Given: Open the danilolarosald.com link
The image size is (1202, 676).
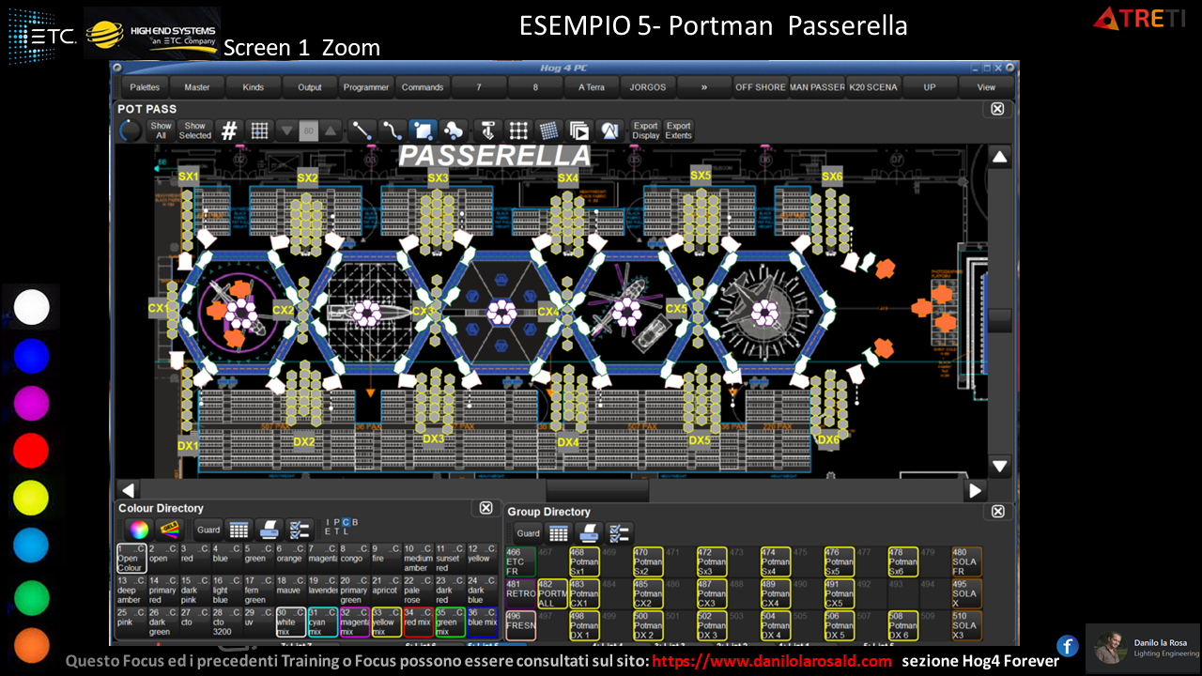Looking at the screenshot, I should (772, 661).
